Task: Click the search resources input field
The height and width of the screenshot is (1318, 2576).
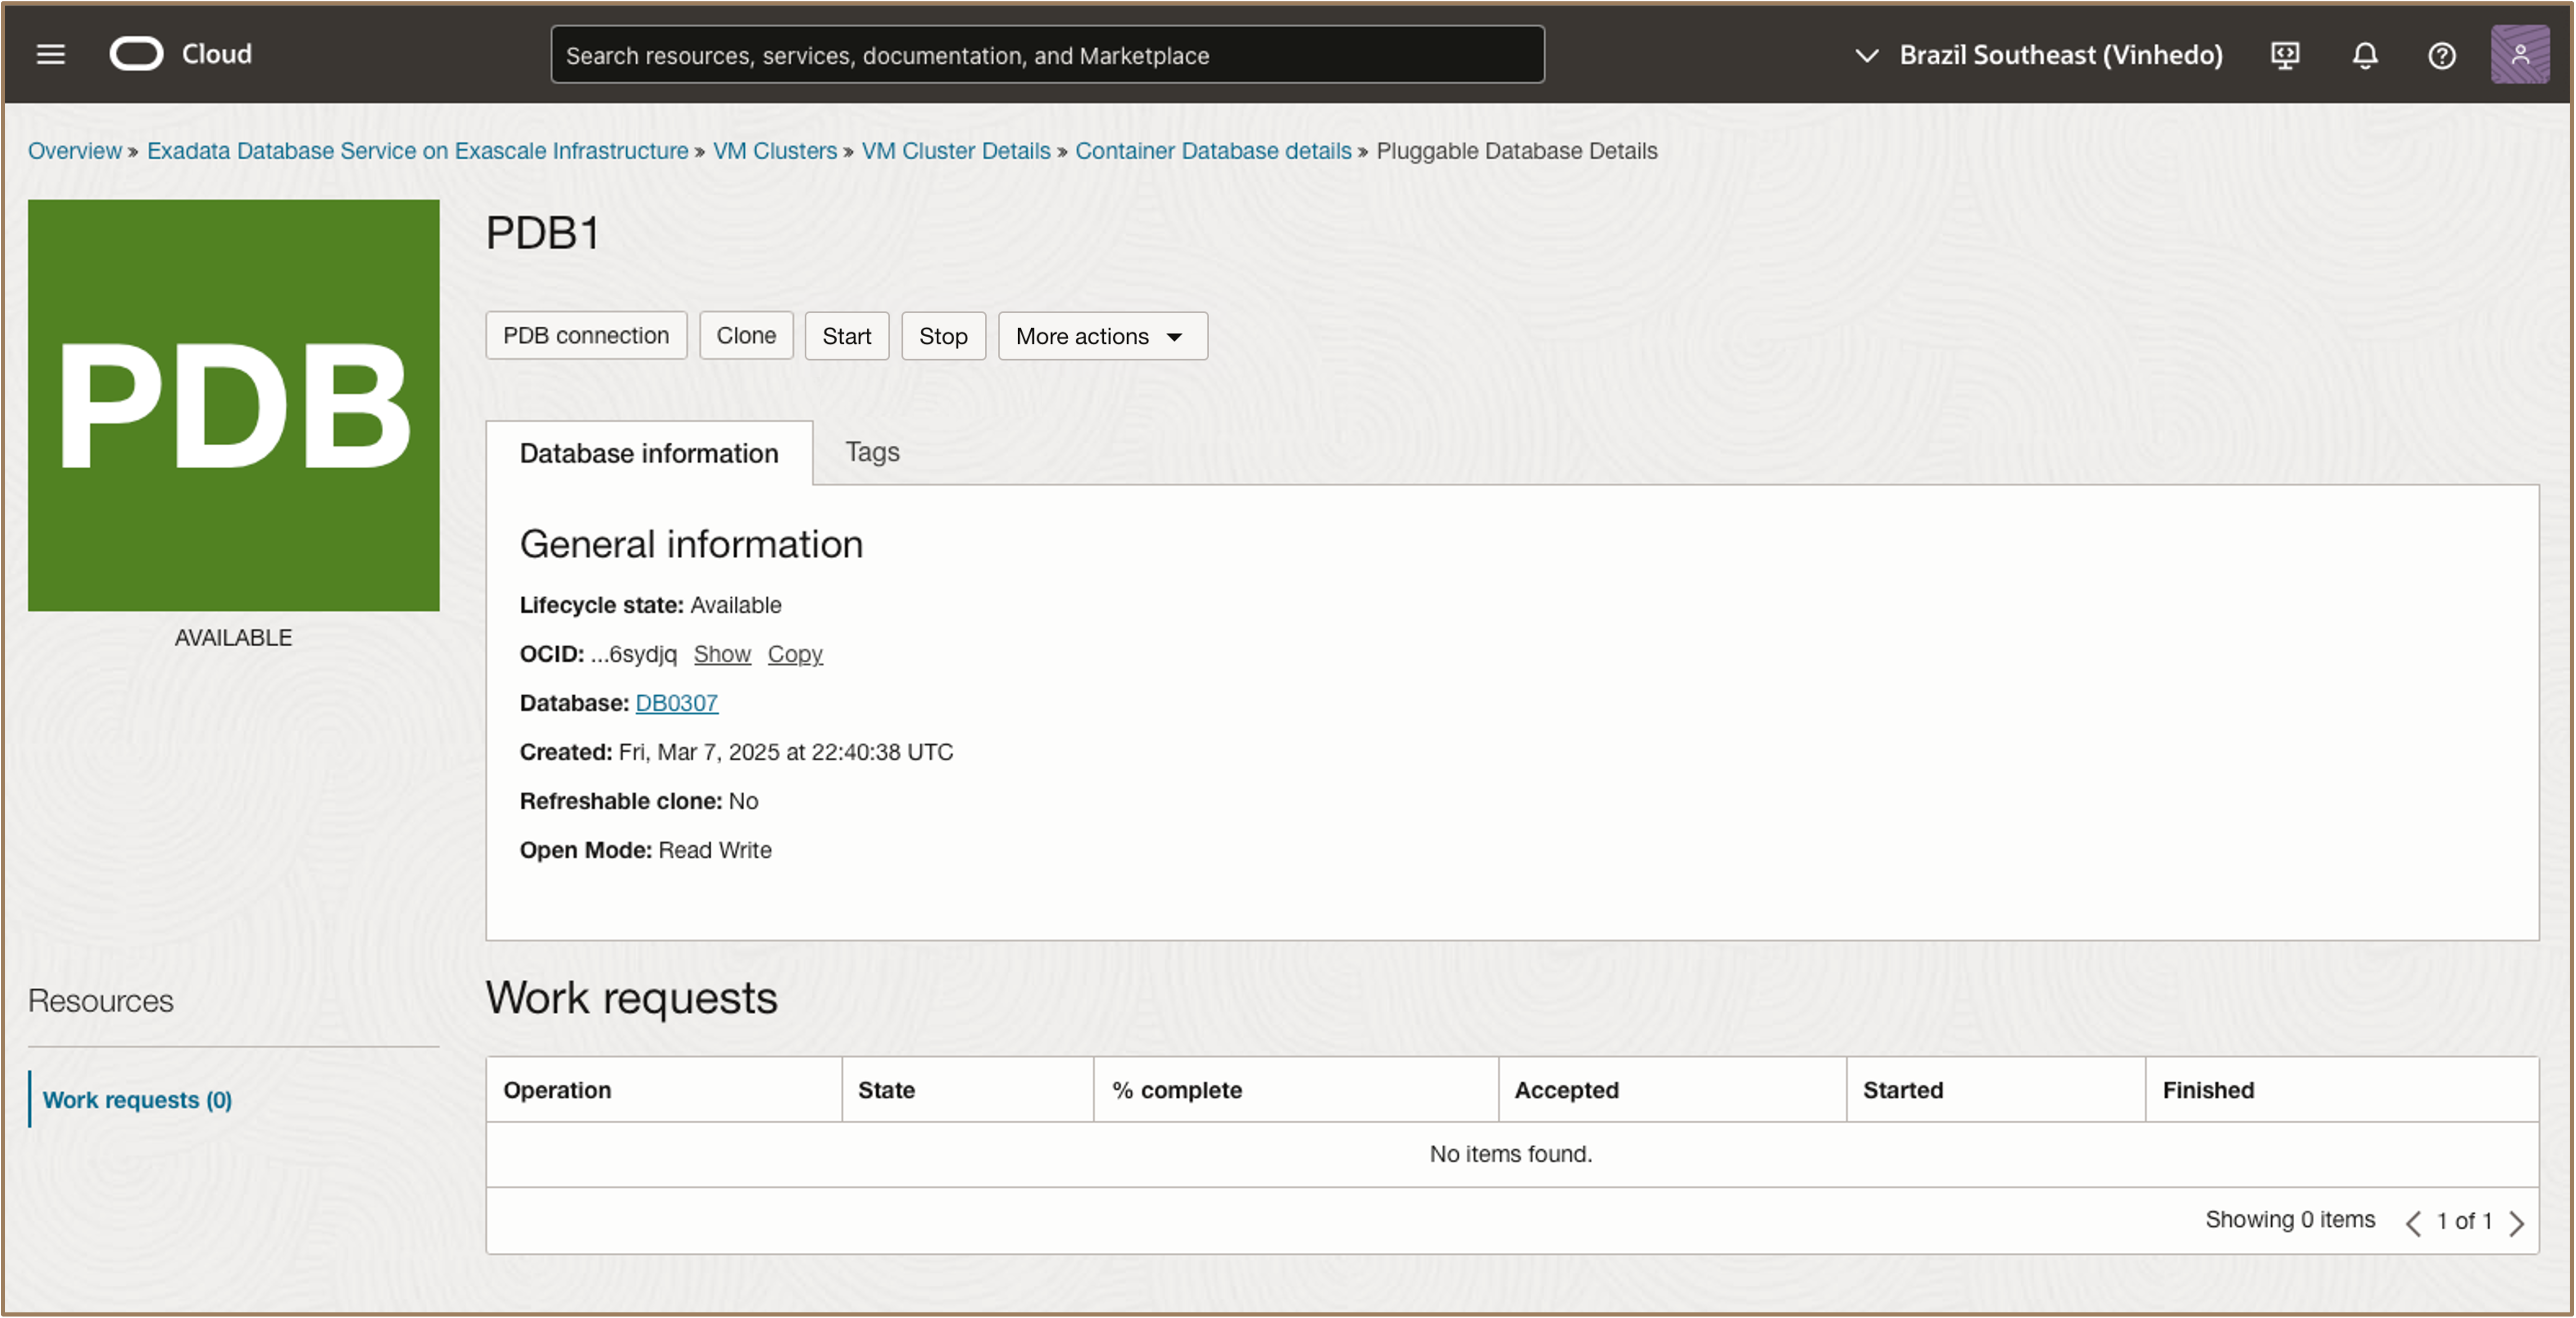Action: (1047, 55)
